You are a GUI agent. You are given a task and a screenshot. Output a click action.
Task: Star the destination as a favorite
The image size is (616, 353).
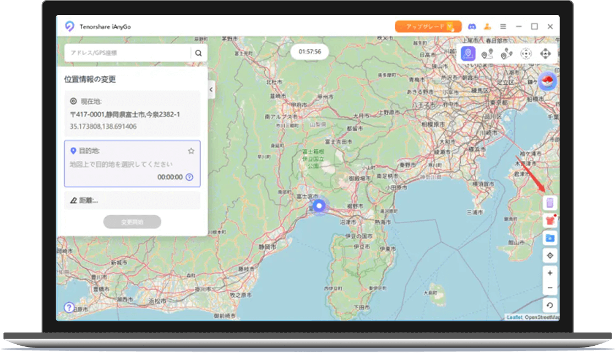click(191, 151)
